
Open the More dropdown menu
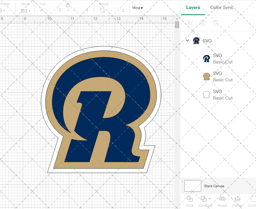(x=137, y=8)
